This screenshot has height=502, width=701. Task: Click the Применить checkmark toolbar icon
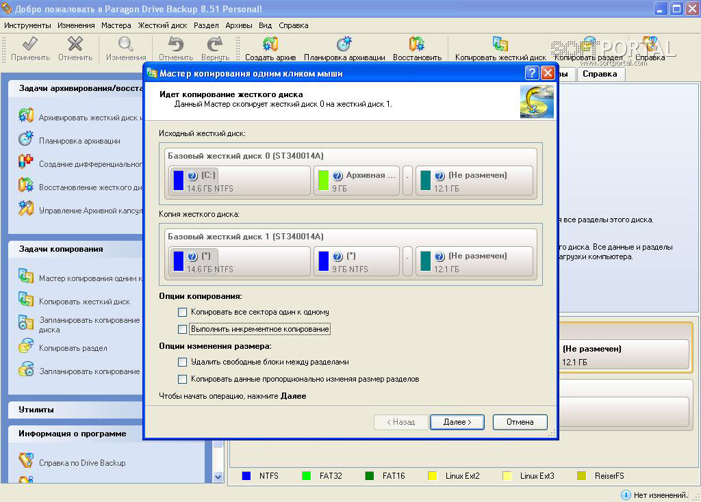coord(30,44)
